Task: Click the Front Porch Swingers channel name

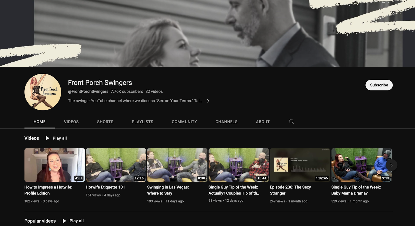Action: click(x=100, y=83)
